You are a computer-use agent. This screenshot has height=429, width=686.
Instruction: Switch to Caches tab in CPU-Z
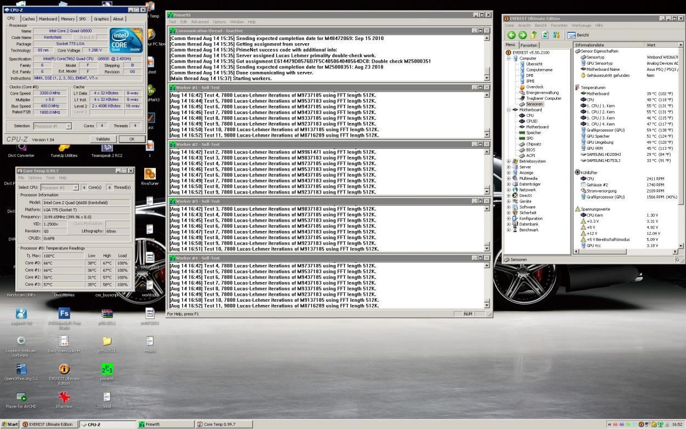click(28, 19)
